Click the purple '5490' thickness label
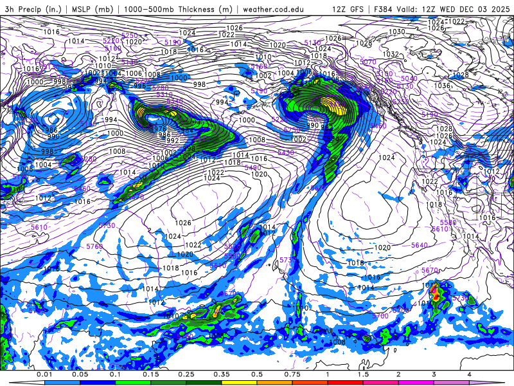514x386 pixels. pyautogui.click(x=253, y=168)
